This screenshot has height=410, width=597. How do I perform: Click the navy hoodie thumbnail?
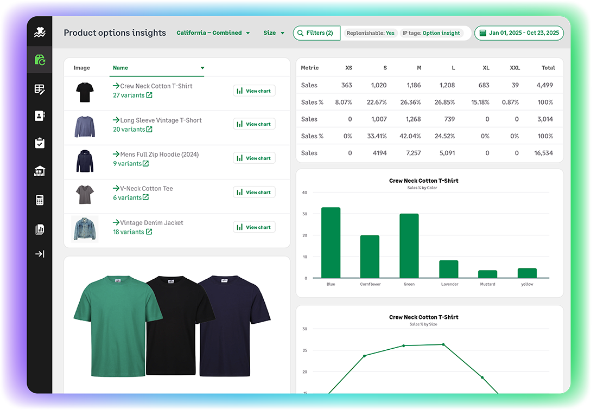(x=85, y=161)
